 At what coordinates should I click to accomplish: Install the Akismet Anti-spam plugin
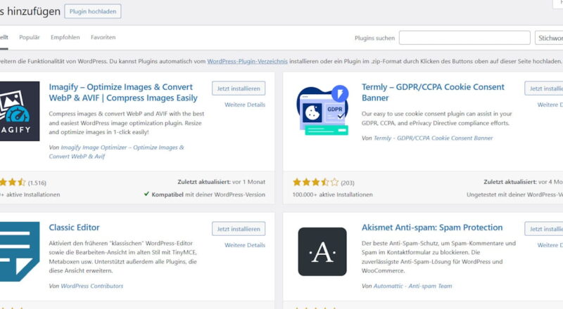544,229
